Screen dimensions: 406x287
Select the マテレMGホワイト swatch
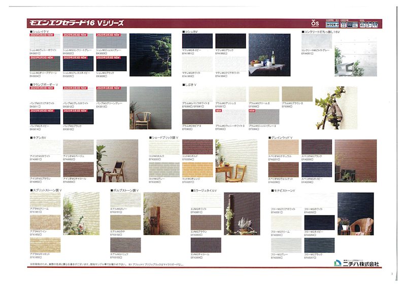click(x=197, y=64)
